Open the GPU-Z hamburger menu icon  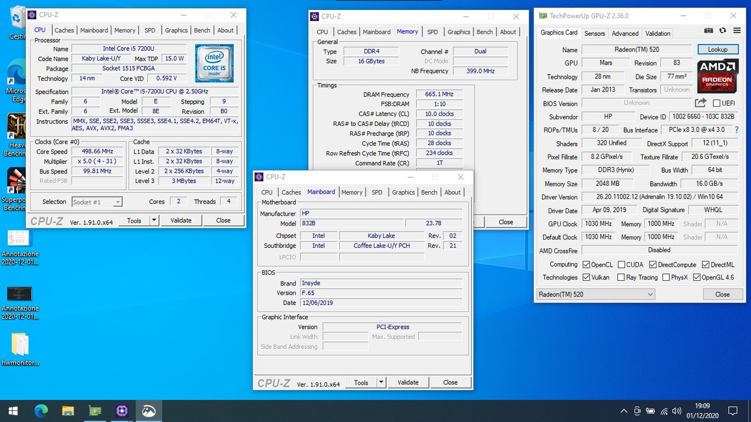(x=736, y=30)
